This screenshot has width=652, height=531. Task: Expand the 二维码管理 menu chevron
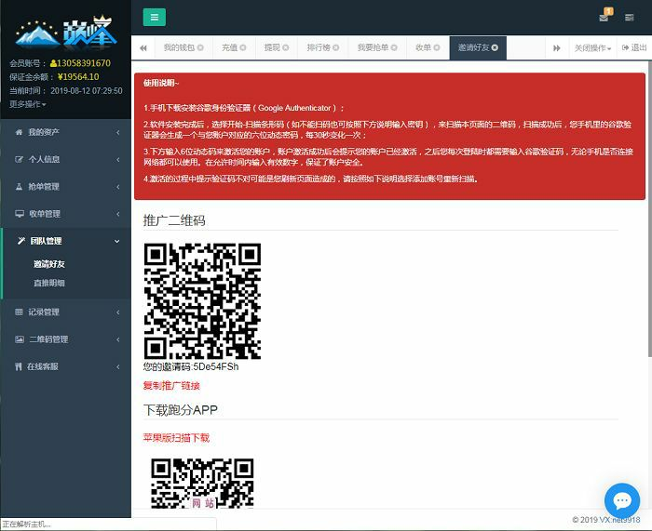pyautogui.click(x=118, y=339)
